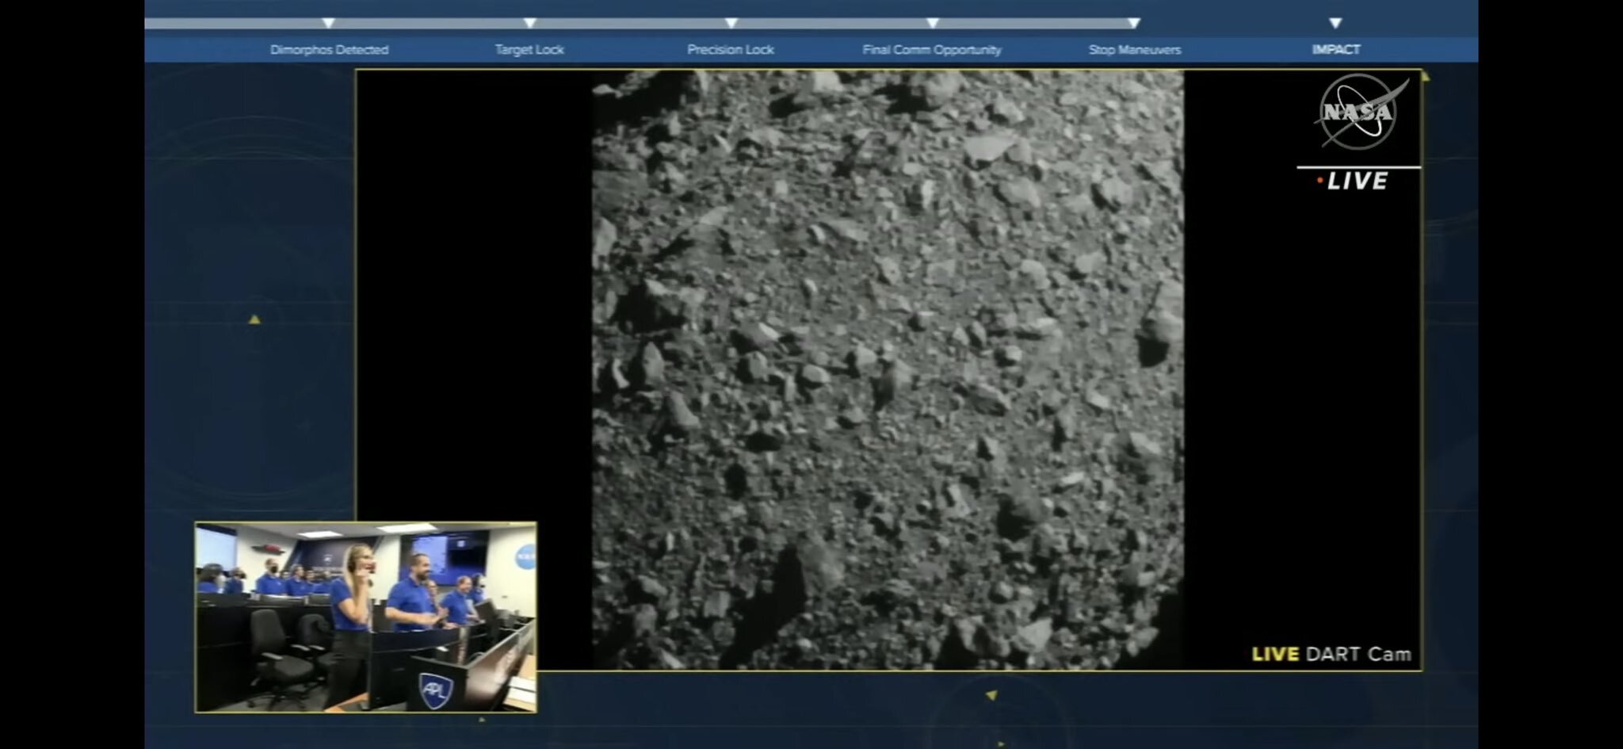Screen dimensions: 1623x749
Task: Open the mission control room inset video
Action: coord(365,617)
